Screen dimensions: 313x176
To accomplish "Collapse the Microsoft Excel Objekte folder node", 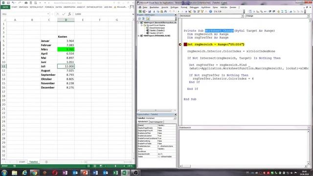I will (x=142, y=25).
